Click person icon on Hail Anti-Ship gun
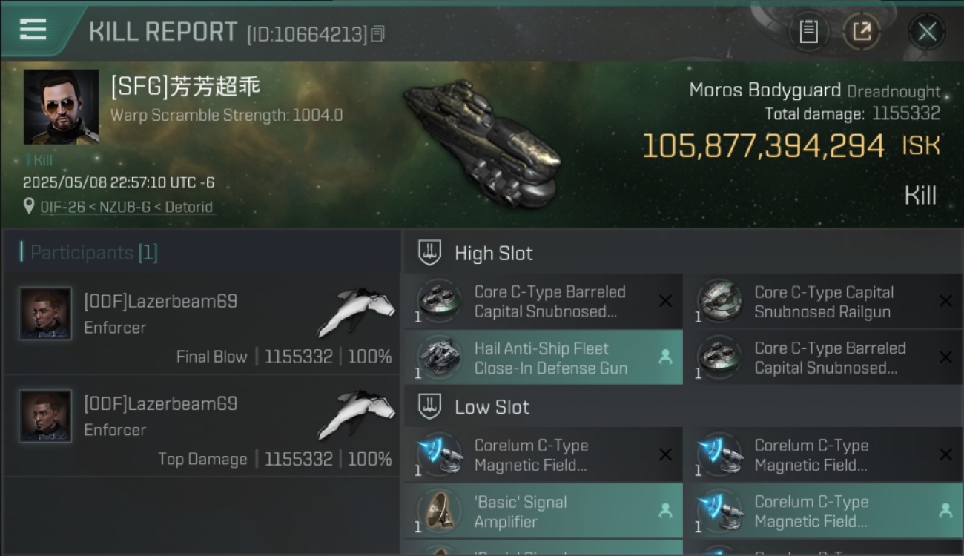 (665, 357)
